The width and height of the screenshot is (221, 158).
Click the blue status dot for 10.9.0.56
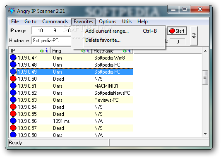13,121
